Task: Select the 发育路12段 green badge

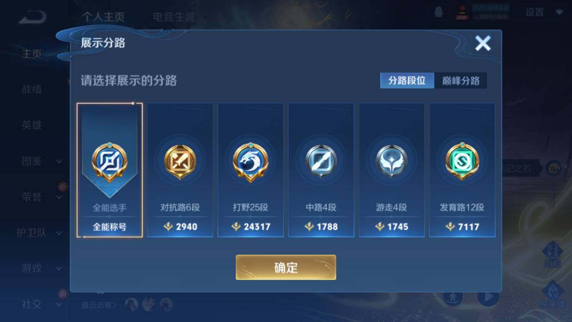Action: 462,170
